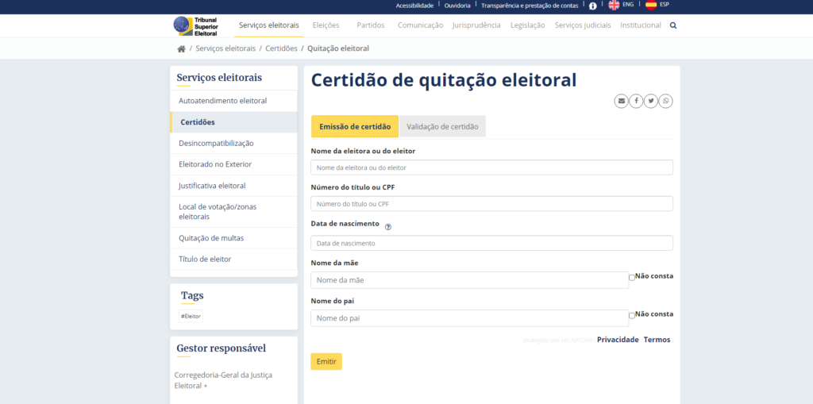Switch to Validação de certidão tab

pos(442,127)
